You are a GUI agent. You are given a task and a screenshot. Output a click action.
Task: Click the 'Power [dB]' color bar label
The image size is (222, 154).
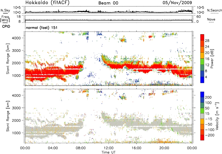212,59
